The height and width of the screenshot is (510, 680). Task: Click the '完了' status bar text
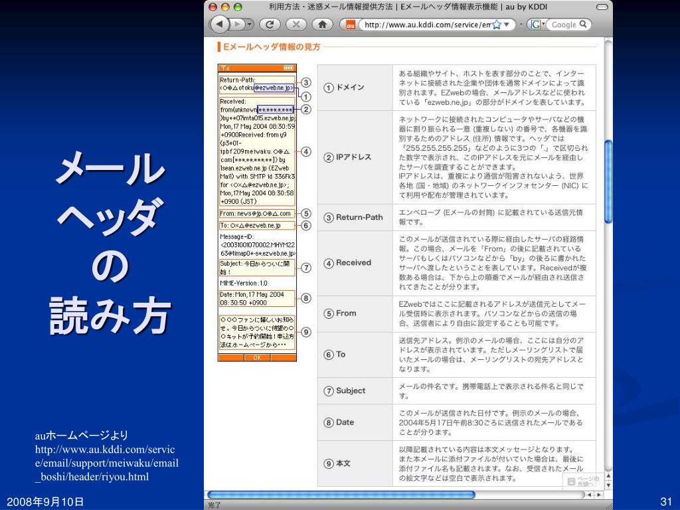pos(214,505)
